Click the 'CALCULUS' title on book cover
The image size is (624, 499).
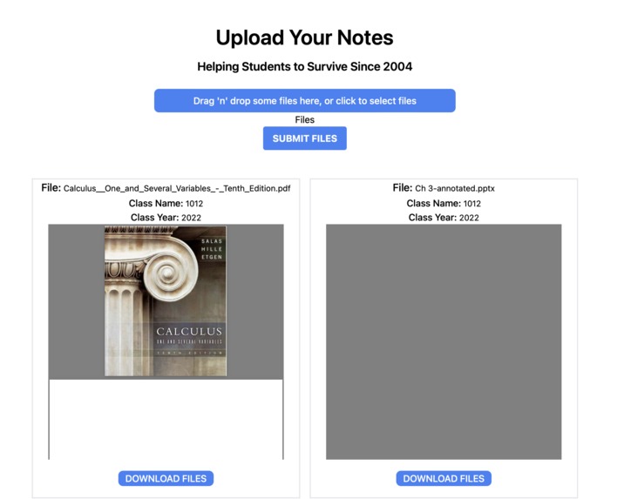189,331
